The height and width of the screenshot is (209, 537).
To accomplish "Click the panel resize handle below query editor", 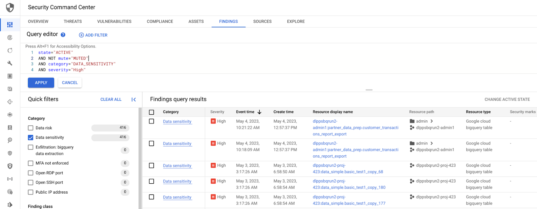I will pos(369,90).
